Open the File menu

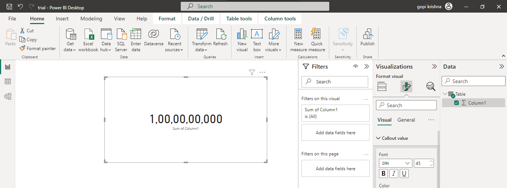click(12, 19)
